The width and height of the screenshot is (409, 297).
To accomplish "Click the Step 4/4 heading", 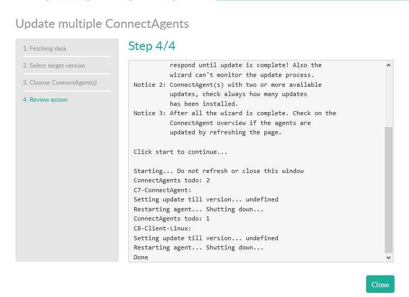I will [x=152, y=46].
